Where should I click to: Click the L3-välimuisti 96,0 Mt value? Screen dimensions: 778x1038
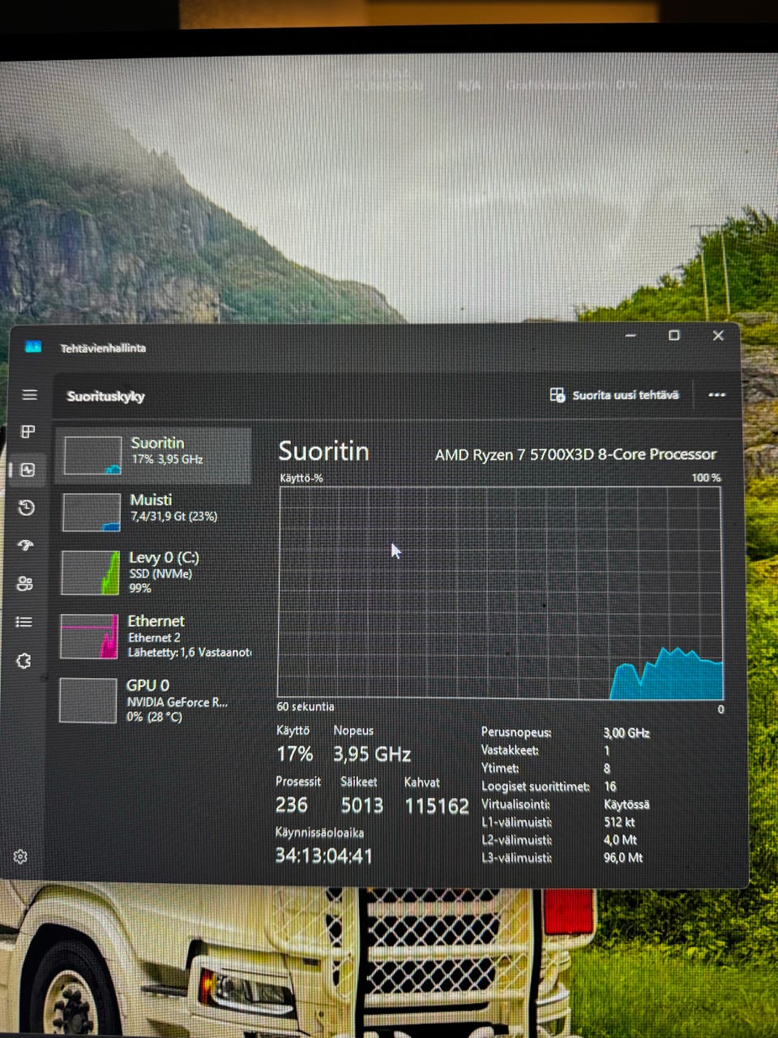(623, 857)
